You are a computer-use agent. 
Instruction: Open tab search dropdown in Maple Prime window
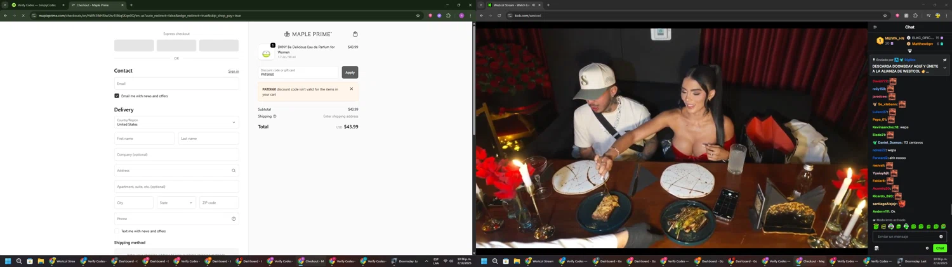click(x=4, y=5)
